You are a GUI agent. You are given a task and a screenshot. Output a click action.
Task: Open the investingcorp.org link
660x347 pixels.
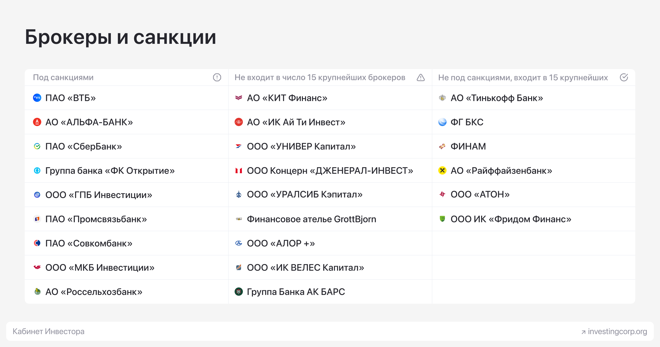tap(617, 331)
